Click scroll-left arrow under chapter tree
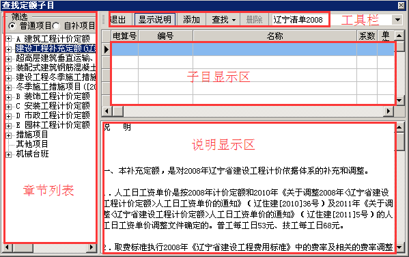Viewport: 409px width, 257px height. coord(8,247)
